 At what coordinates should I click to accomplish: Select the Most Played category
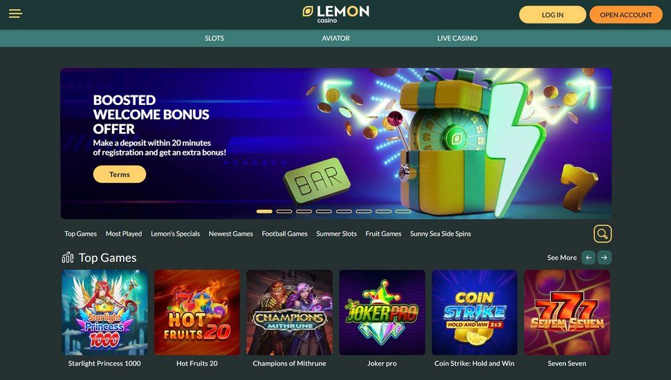124,234
